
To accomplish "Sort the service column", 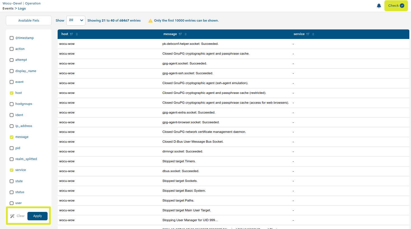I will tap(307, 34).
